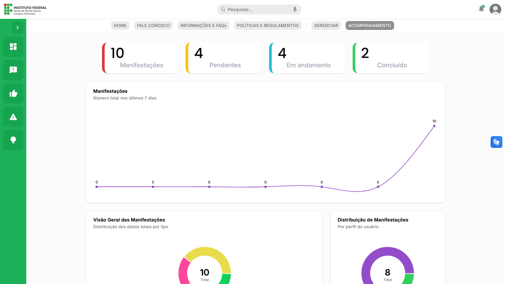Open INFORMAÇÕES E FAQs tab
Viewport: 505px width, 284px height.
[x=203, y=26]
